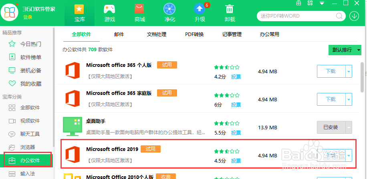Select 全部软件 category in sidebar
367x179 pixels.
(26, 108)
